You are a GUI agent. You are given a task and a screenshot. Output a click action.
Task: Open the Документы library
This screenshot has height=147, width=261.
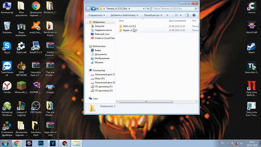[101, 54]
